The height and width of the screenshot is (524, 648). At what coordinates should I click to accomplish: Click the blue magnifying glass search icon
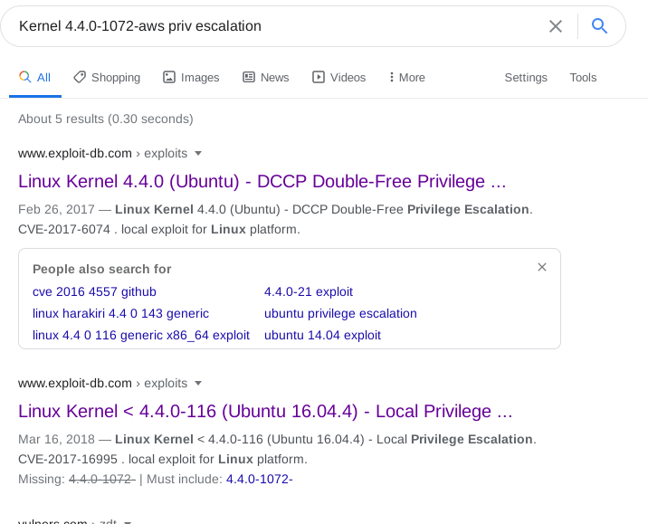coord(599,26)
